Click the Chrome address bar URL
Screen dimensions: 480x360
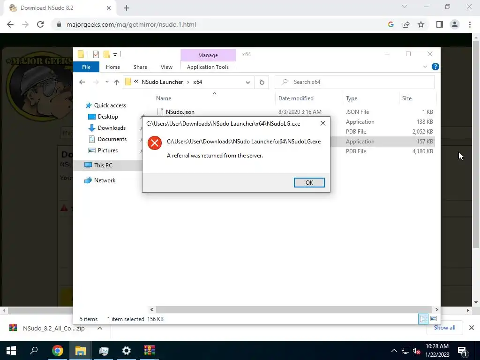click(x=131, y=24)
